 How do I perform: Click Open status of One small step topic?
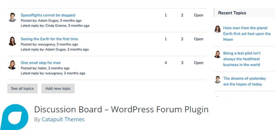198,63
